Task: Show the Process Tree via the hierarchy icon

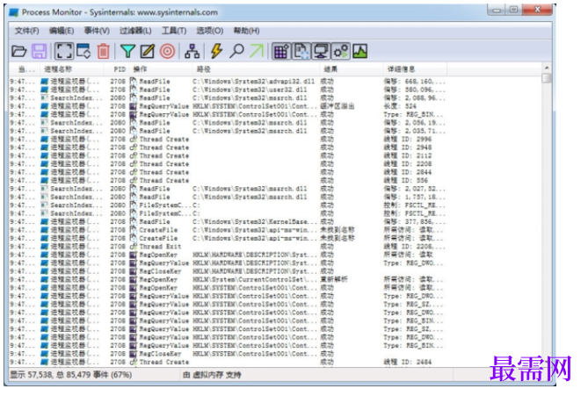Action: coord(192,51)
